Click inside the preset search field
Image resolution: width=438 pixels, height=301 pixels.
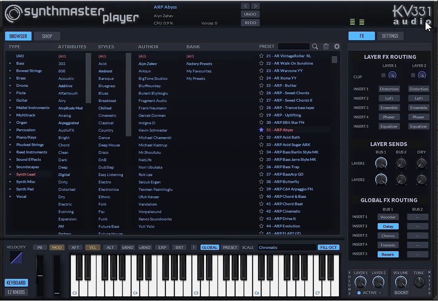coord(294,46)
